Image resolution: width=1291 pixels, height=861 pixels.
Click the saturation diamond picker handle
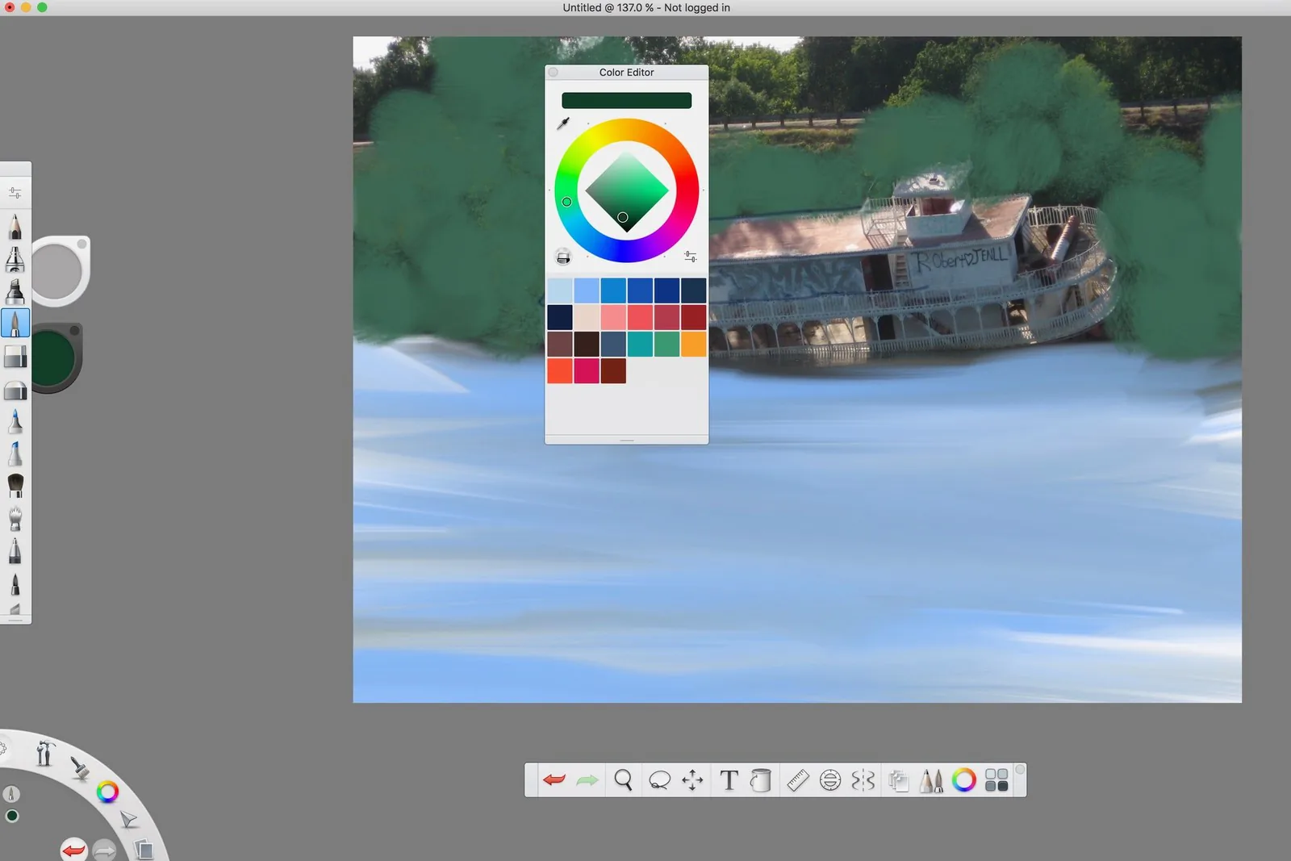click(x=622, y=217)
